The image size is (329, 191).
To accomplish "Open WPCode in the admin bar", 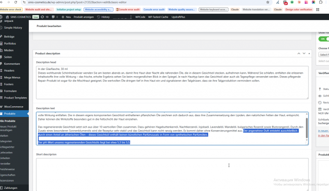I will [140, 17].
